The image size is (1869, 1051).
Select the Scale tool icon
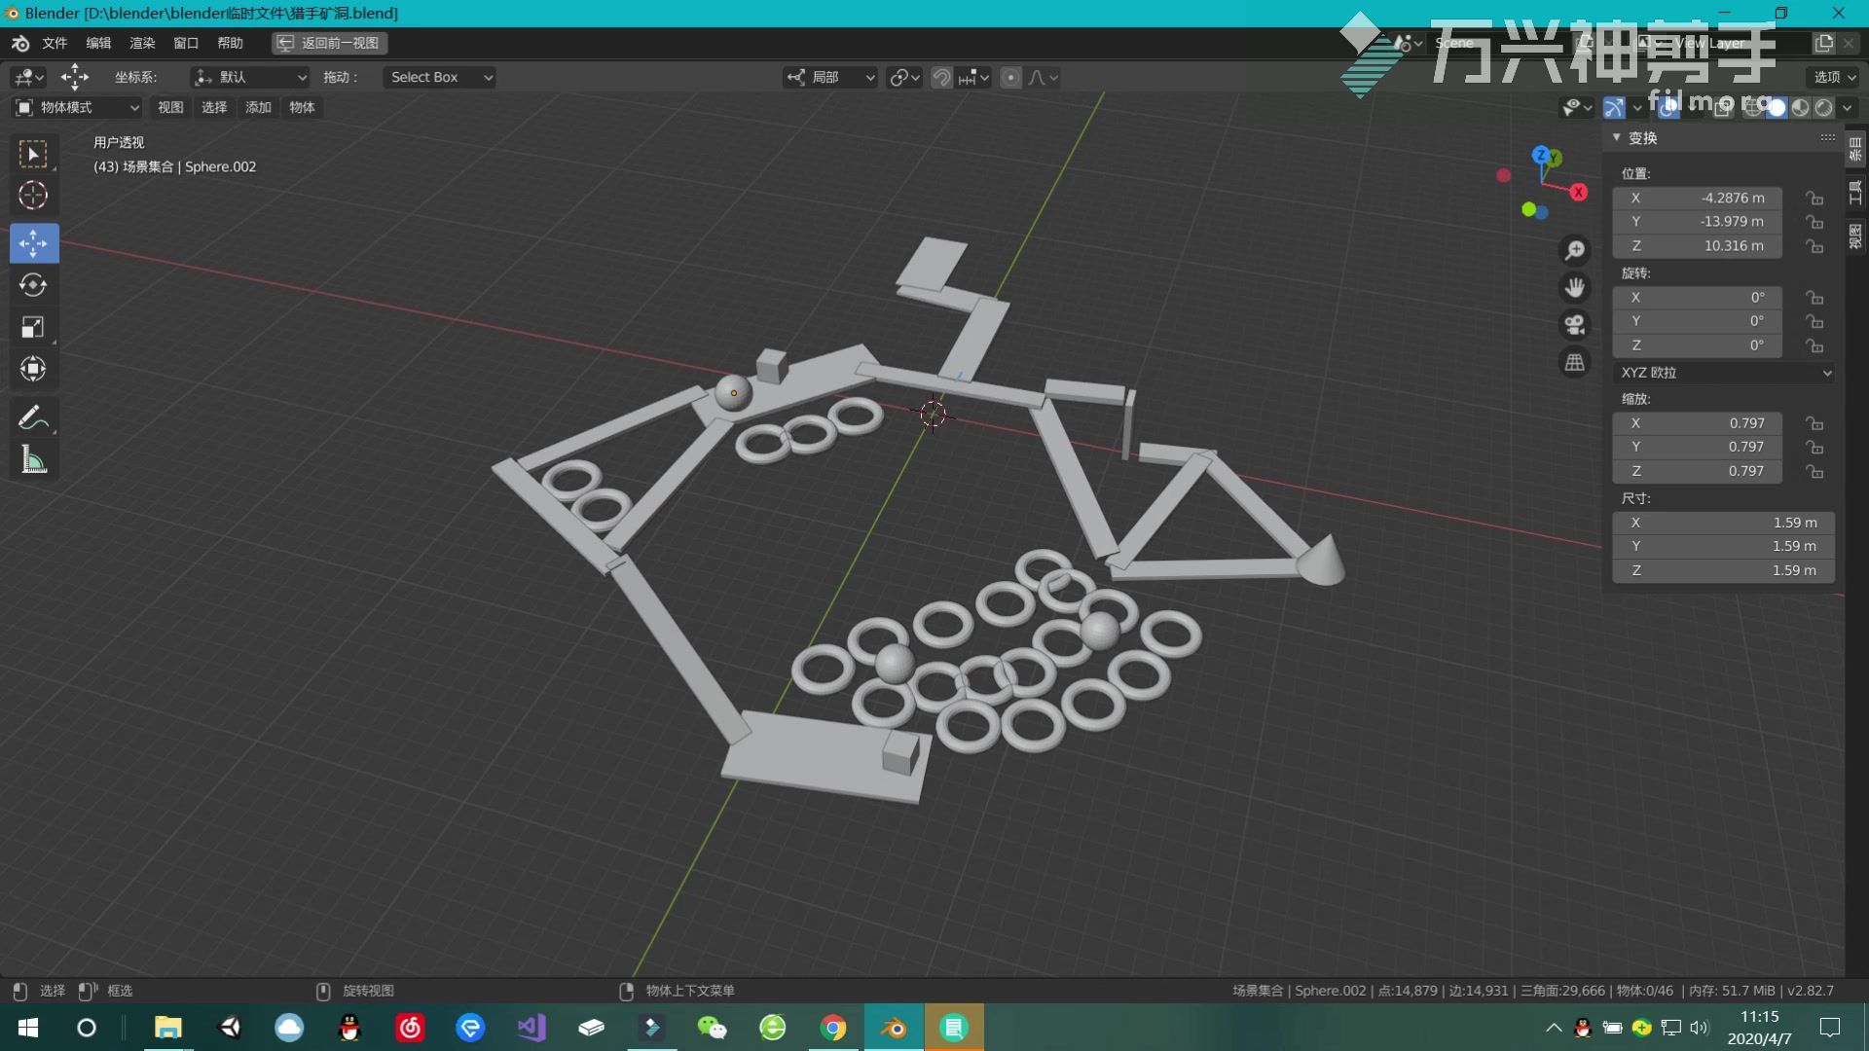click(33, 326)
